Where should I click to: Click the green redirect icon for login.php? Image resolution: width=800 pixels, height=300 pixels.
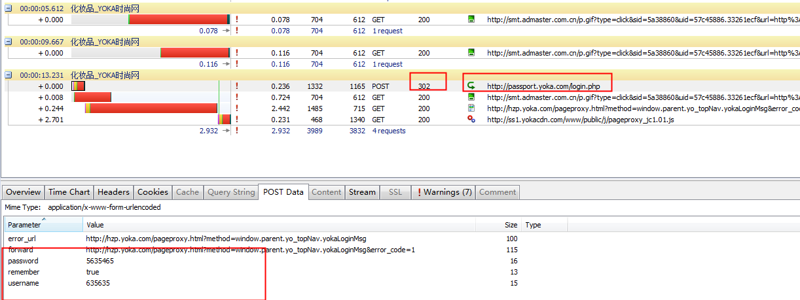pos(471,86)
